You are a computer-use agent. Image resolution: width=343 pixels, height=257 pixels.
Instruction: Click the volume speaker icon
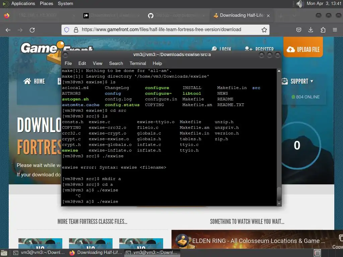(300, 4)
